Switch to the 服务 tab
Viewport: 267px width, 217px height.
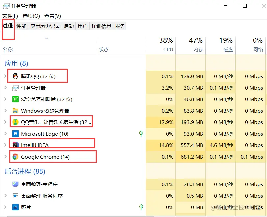pos(120,26)
